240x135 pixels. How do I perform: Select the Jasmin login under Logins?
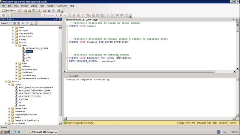tap(22, 105)
